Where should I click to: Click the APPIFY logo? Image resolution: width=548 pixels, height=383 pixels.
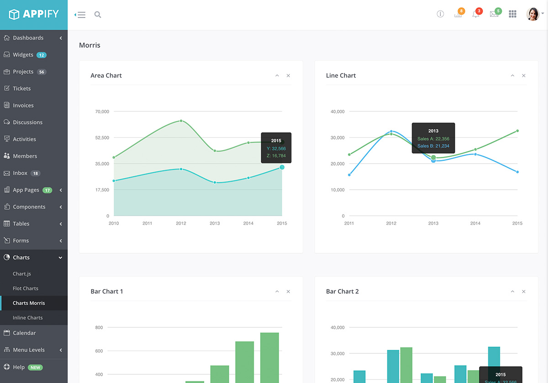[34, 15]
